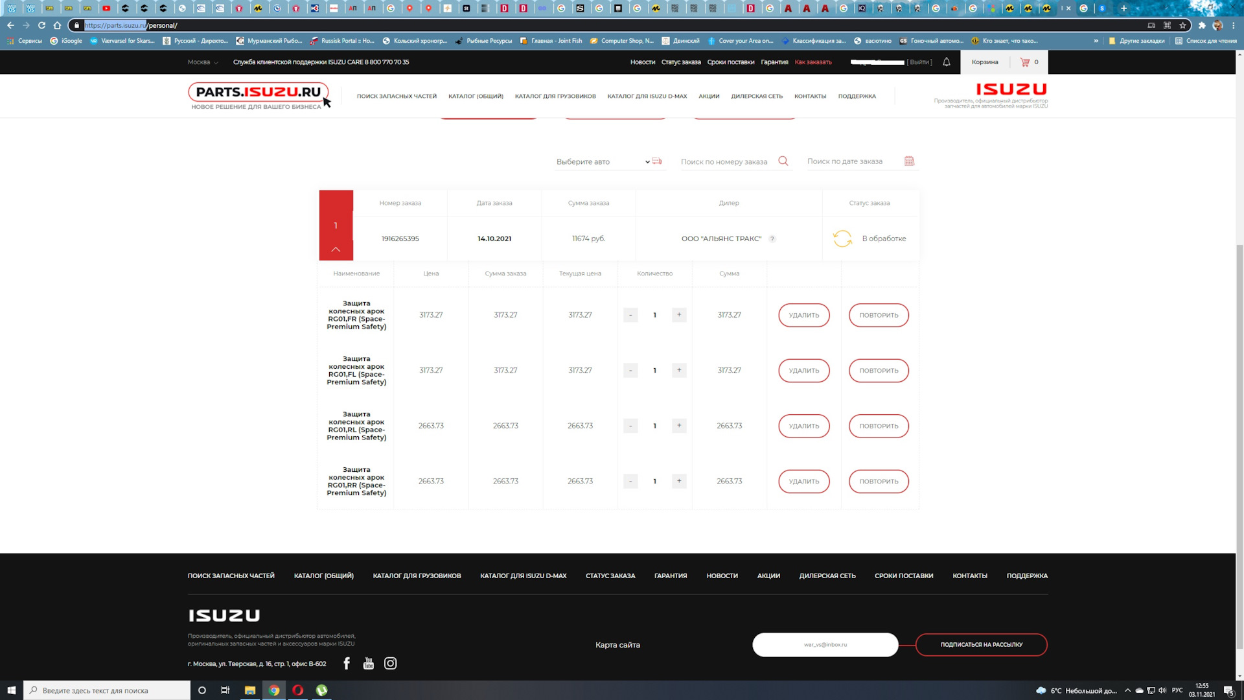The width and height of the screenshot is (1244, 700).
Task: Open the Facebook footer icon
Action: (347, 663)
